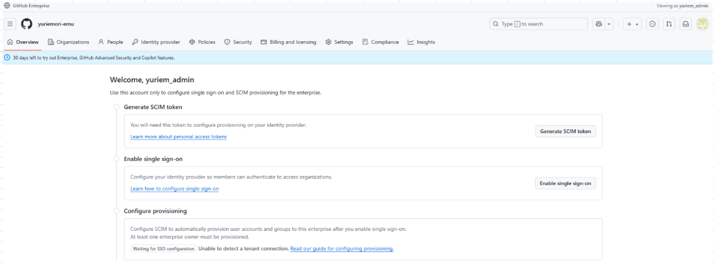The width and height of the screenshot is (714, 267).
Task: Open the user avatar menu
Action: [x=702, y=24]
